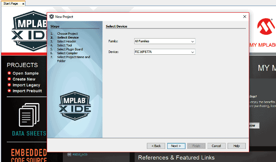276x162 pixels.
Task: Click the Embedded Code Source heading
Action: [29, 156]
